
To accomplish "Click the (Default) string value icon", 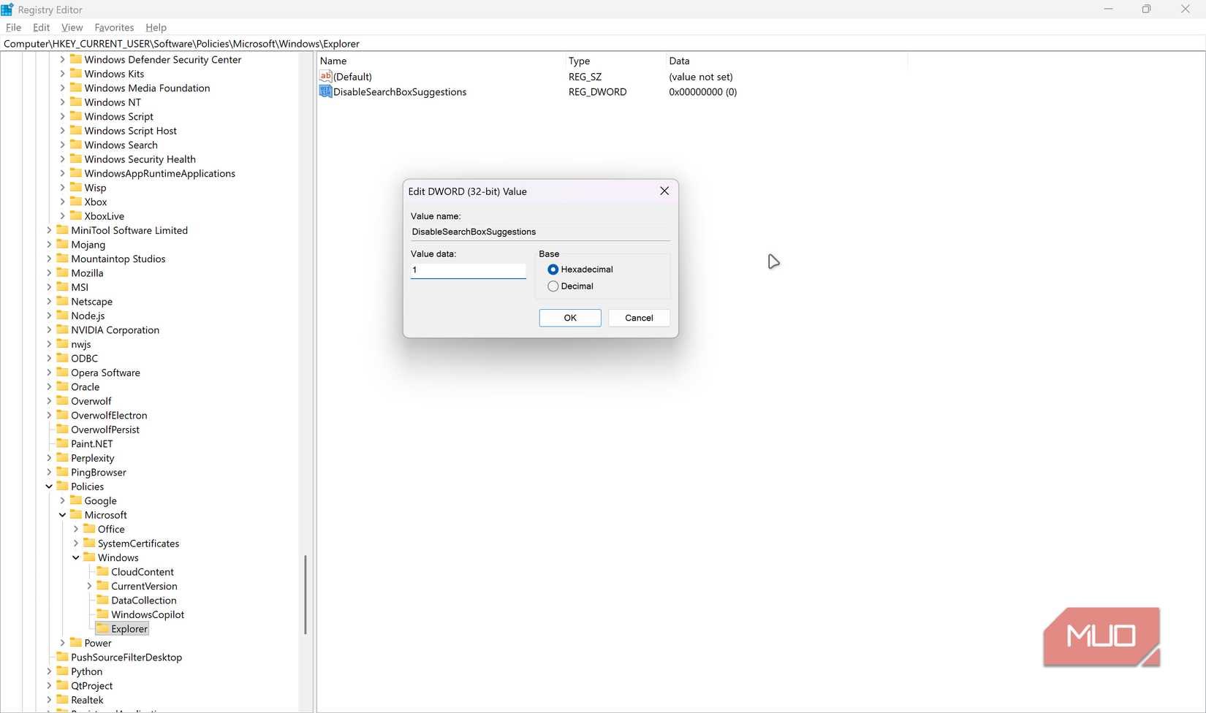I will pyautogui.click(x=326, y=76).
